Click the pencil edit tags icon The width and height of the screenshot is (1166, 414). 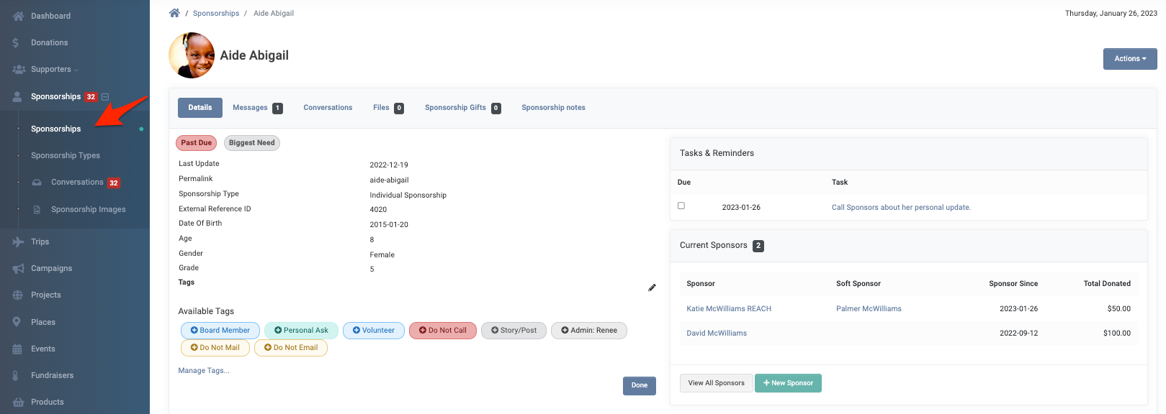pyautogui.click(x=652, y=287)
